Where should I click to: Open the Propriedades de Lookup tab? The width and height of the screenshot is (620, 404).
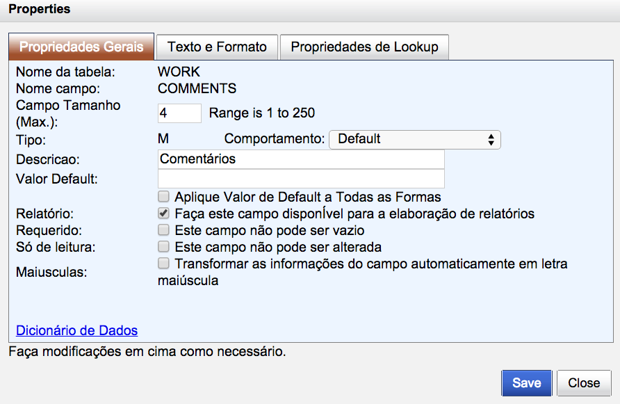click(x=364, y=47)
